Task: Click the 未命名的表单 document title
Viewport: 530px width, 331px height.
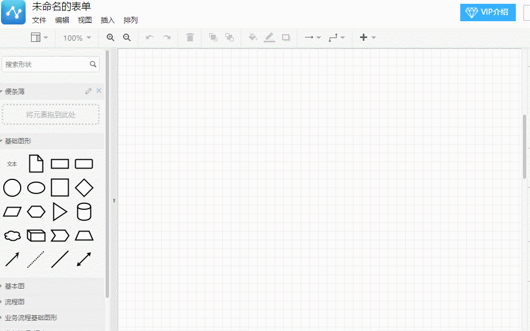Action: click(62, 7)
